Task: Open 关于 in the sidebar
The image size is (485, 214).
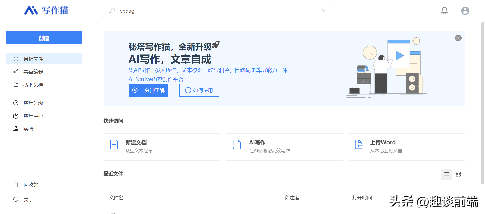Action: (44, 199)
